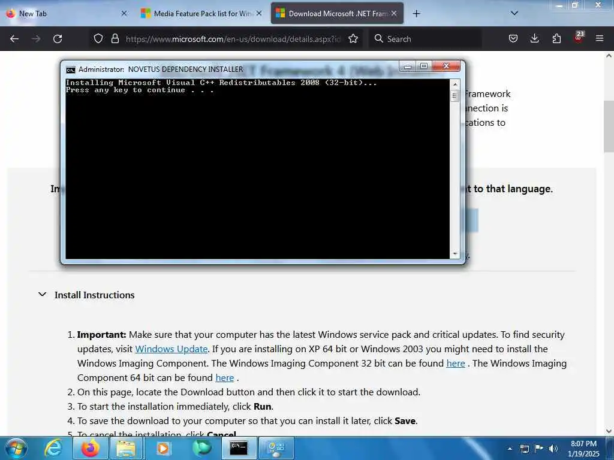
Task: Reload the current page
Action: point(58,39)
